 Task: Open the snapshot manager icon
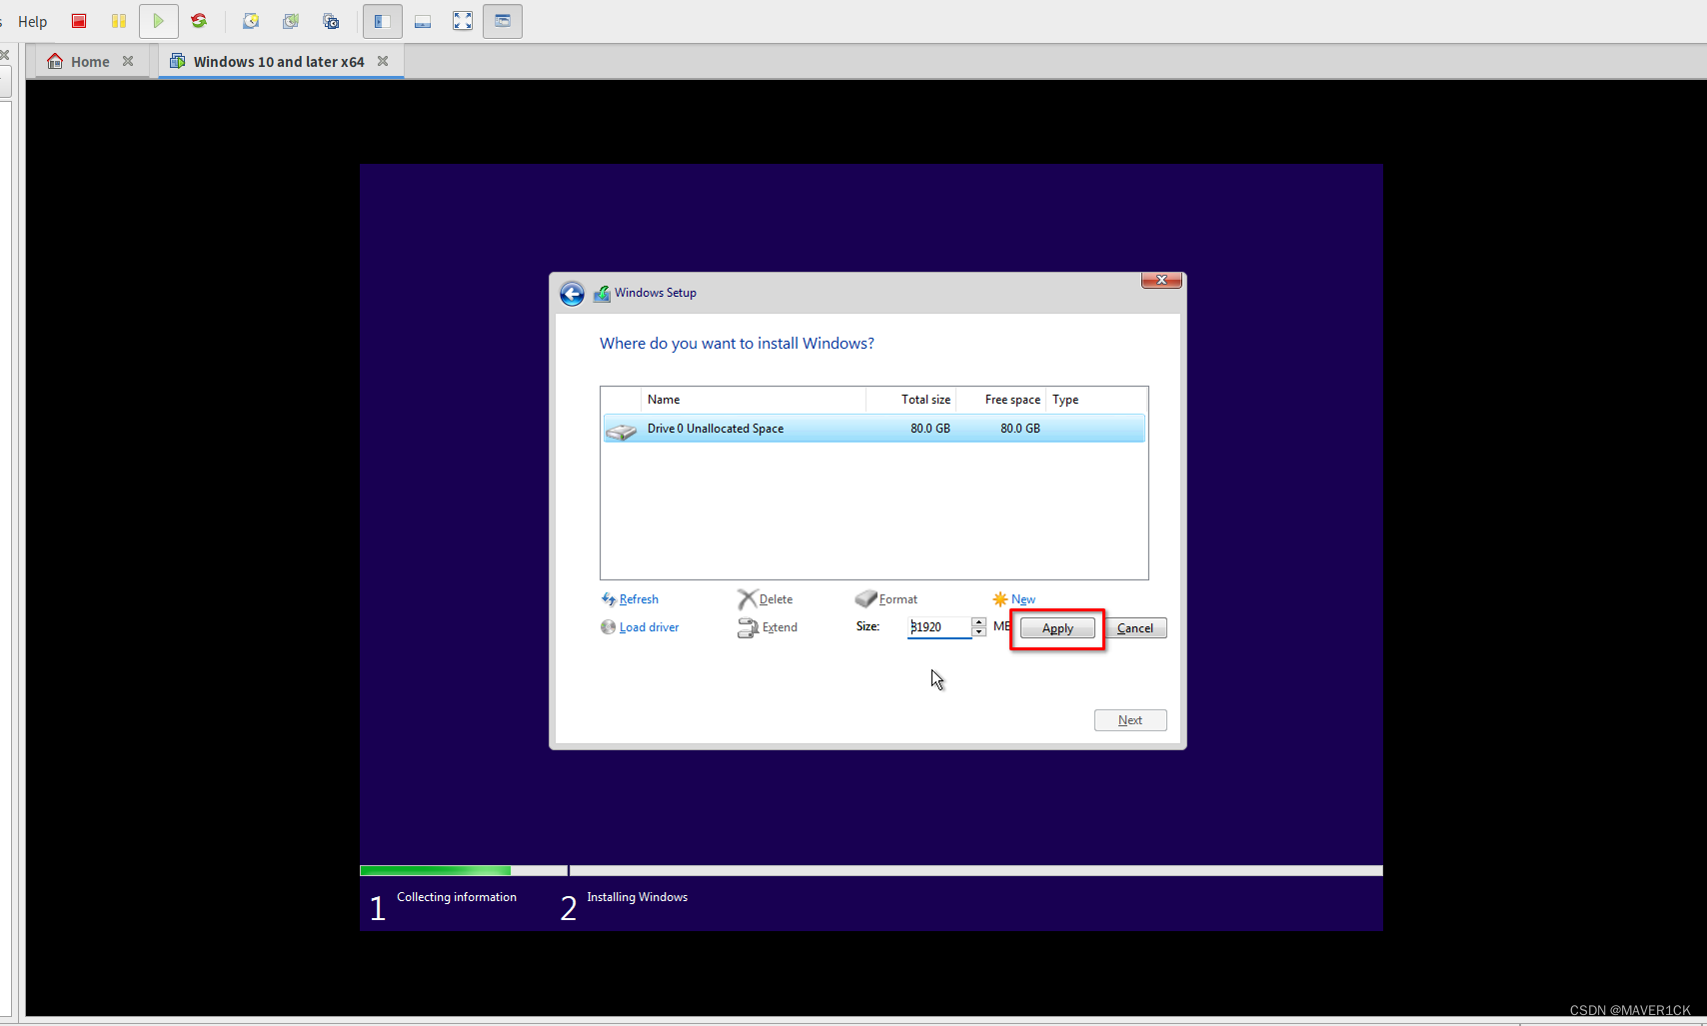pos(331,21)
